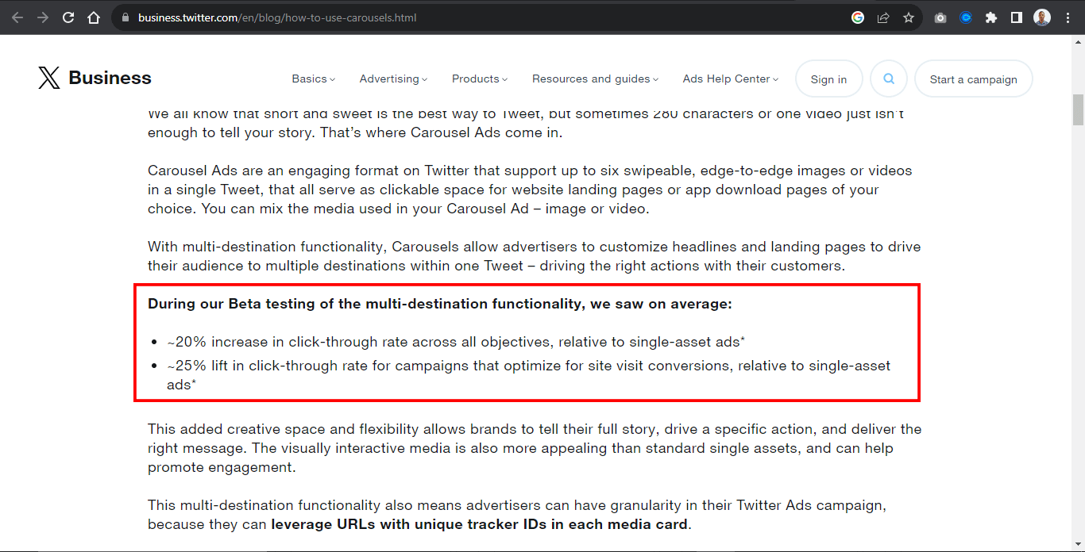The image size is (1085, 552).
Task: Expand the Products dropdown menu
Action: click(x=479, y=79)
